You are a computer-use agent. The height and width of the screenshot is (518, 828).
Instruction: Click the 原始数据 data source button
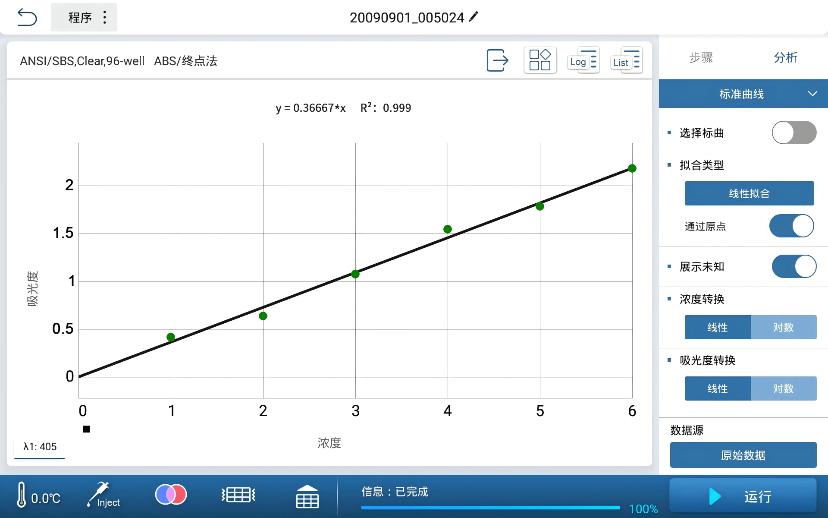coord(743,455)
